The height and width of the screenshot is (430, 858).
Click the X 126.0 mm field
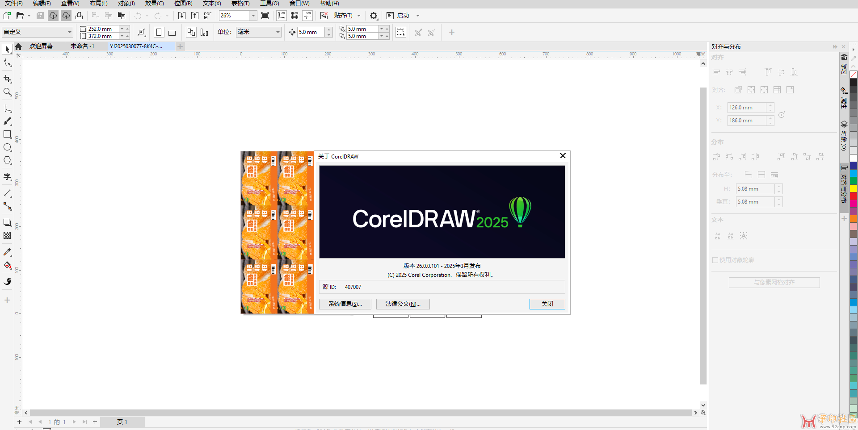click(747, 108)
